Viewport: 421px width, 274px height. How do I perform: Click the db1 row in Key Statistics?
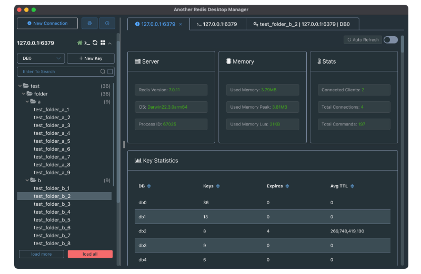[263, 217]
